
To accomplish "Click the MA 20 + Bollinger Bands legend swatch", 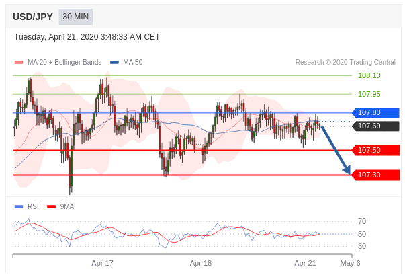I will (x=19, y=63).
